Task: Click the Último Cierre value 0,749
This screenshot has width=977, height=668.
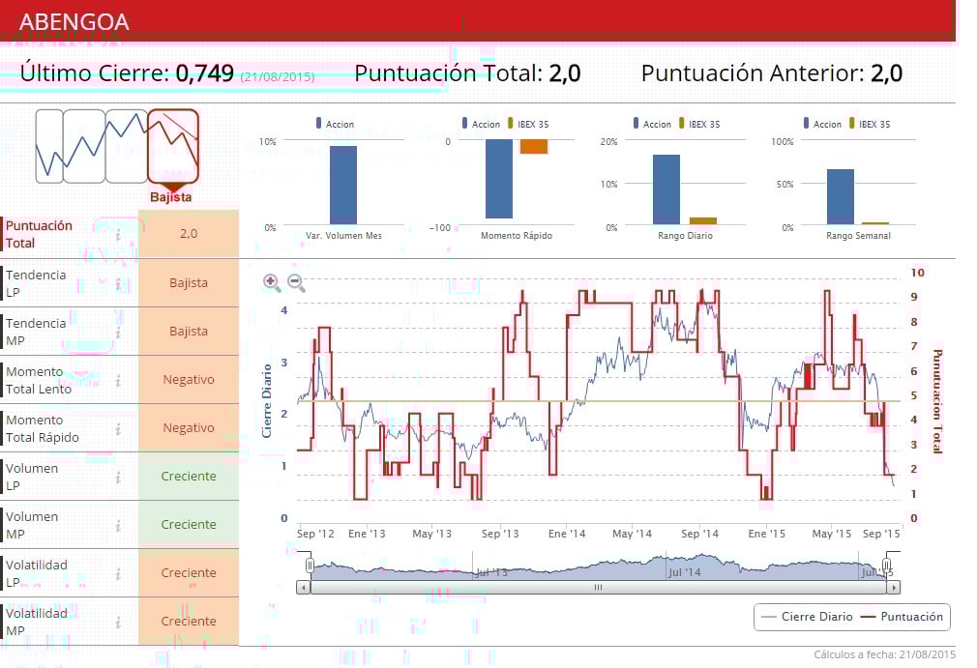Action: click(204, 73)
